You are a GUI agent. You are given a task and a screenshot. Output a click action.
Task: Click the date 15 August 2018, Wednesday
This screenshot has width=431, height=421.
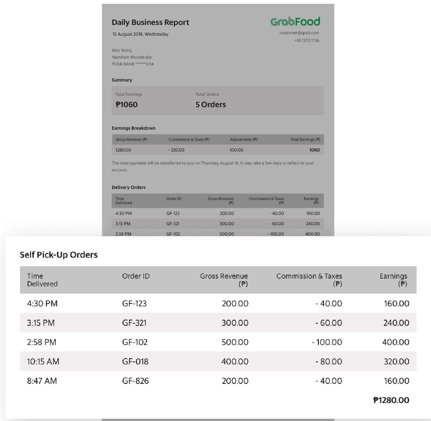coord(140,34)
